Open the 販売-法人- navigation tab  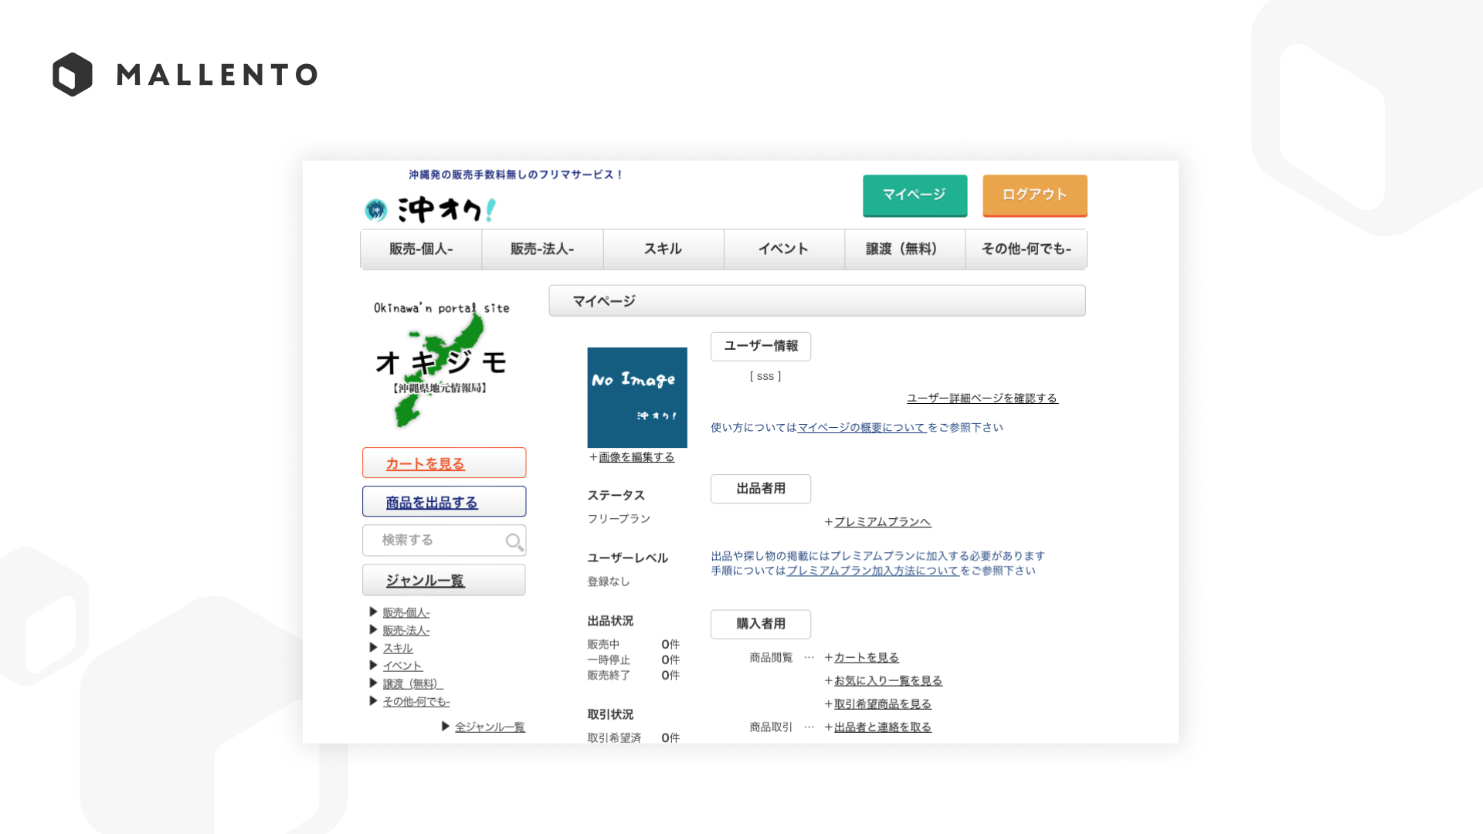542,249
